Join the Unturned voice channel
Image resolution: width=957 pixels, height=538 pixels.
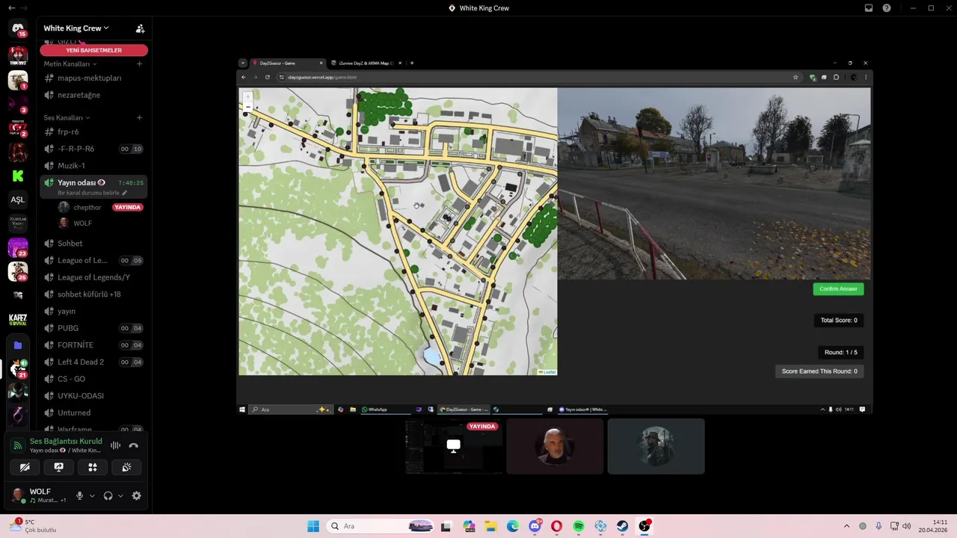pyautogui.click(x=93, y=412)
